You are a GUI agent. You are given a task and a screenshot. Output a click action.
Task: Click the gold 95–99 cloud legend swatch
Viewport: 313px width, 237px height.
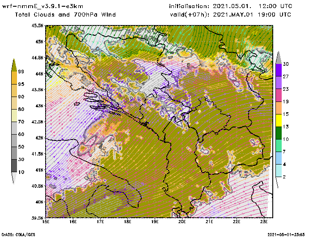pos(14,78)
